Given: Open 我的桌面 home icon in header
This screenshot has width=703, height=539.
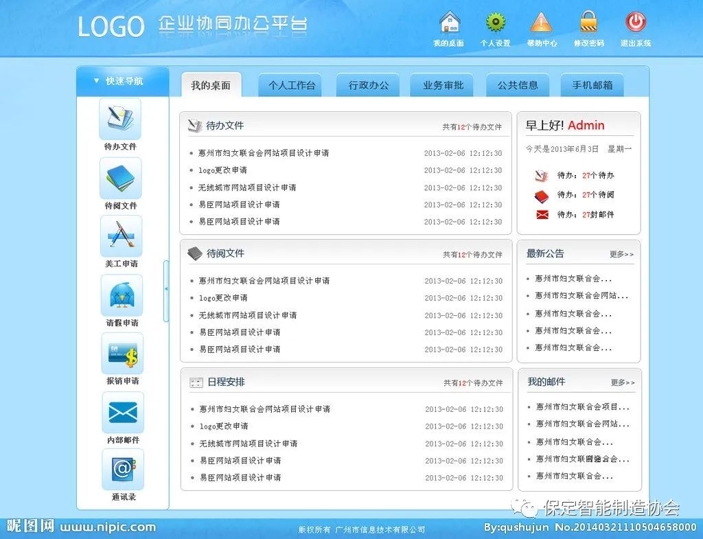Looking at the screenshot, I should pyautogui.click(x=450, y=22).
